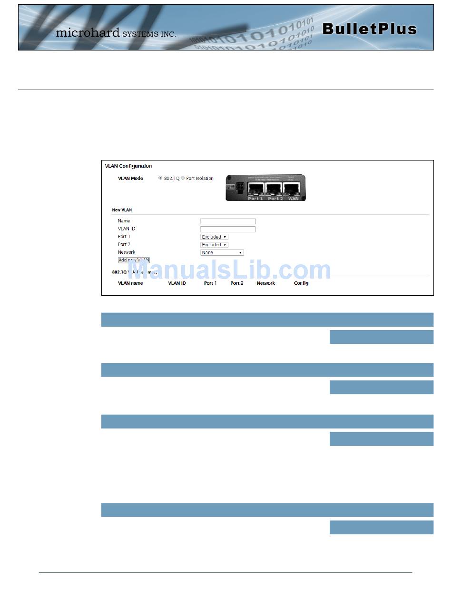Click the VLAN Configuration heading
The image size is (452, 591).
pyautogui.click(x=128, y=166)
